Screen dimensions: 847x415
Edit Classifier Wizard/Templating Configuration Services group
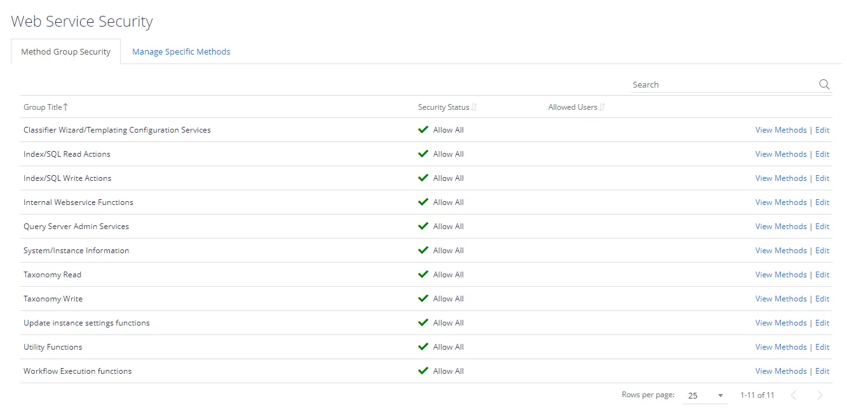point(822,130)
